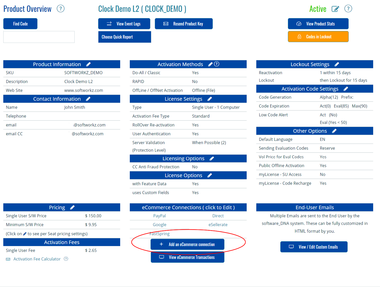
Task: Open View Product Stats
Action: pos(318,24)
